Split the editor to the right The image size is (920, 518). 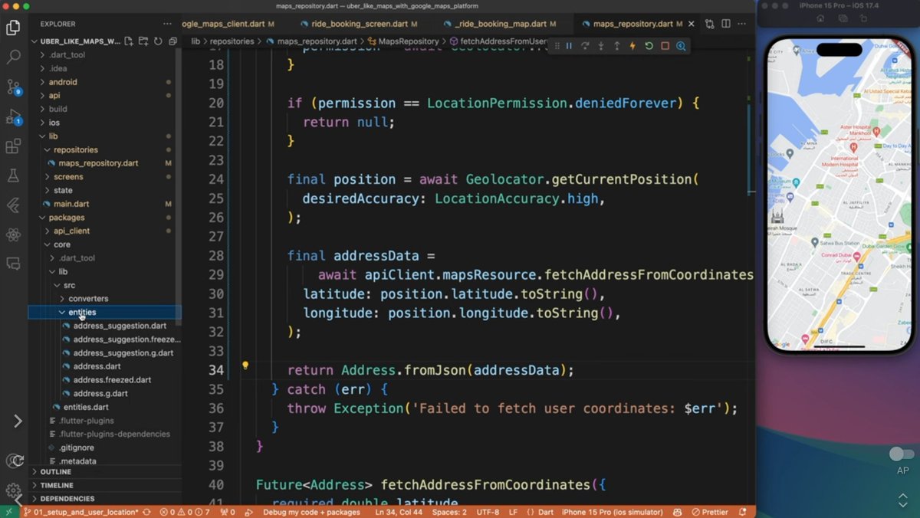[x=724, y=24]
